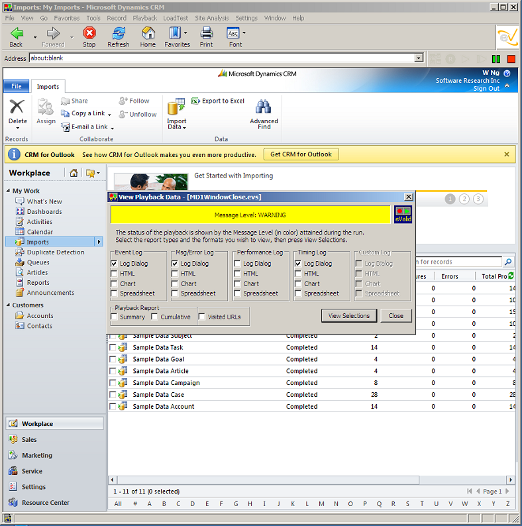Open the Playback menu
Image resolution: width=522 pixels, height=526 pixels.
(x=144, y=18)
